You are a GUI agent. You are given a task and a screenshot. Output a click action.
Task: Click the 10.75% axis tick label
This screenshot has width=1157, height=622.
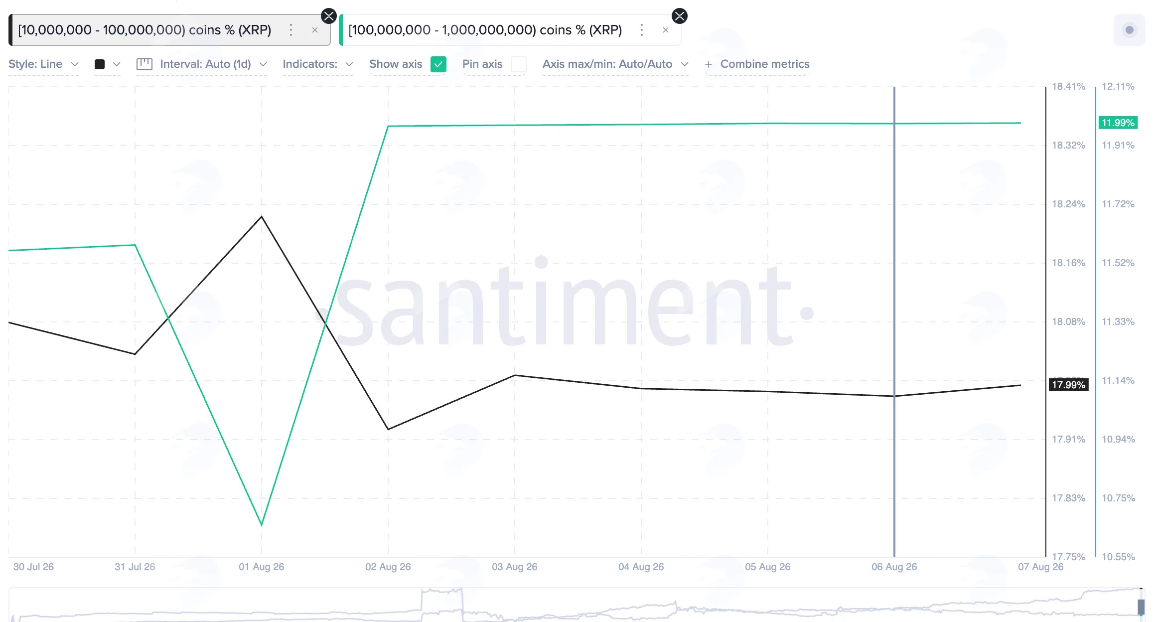point(1118,498)
